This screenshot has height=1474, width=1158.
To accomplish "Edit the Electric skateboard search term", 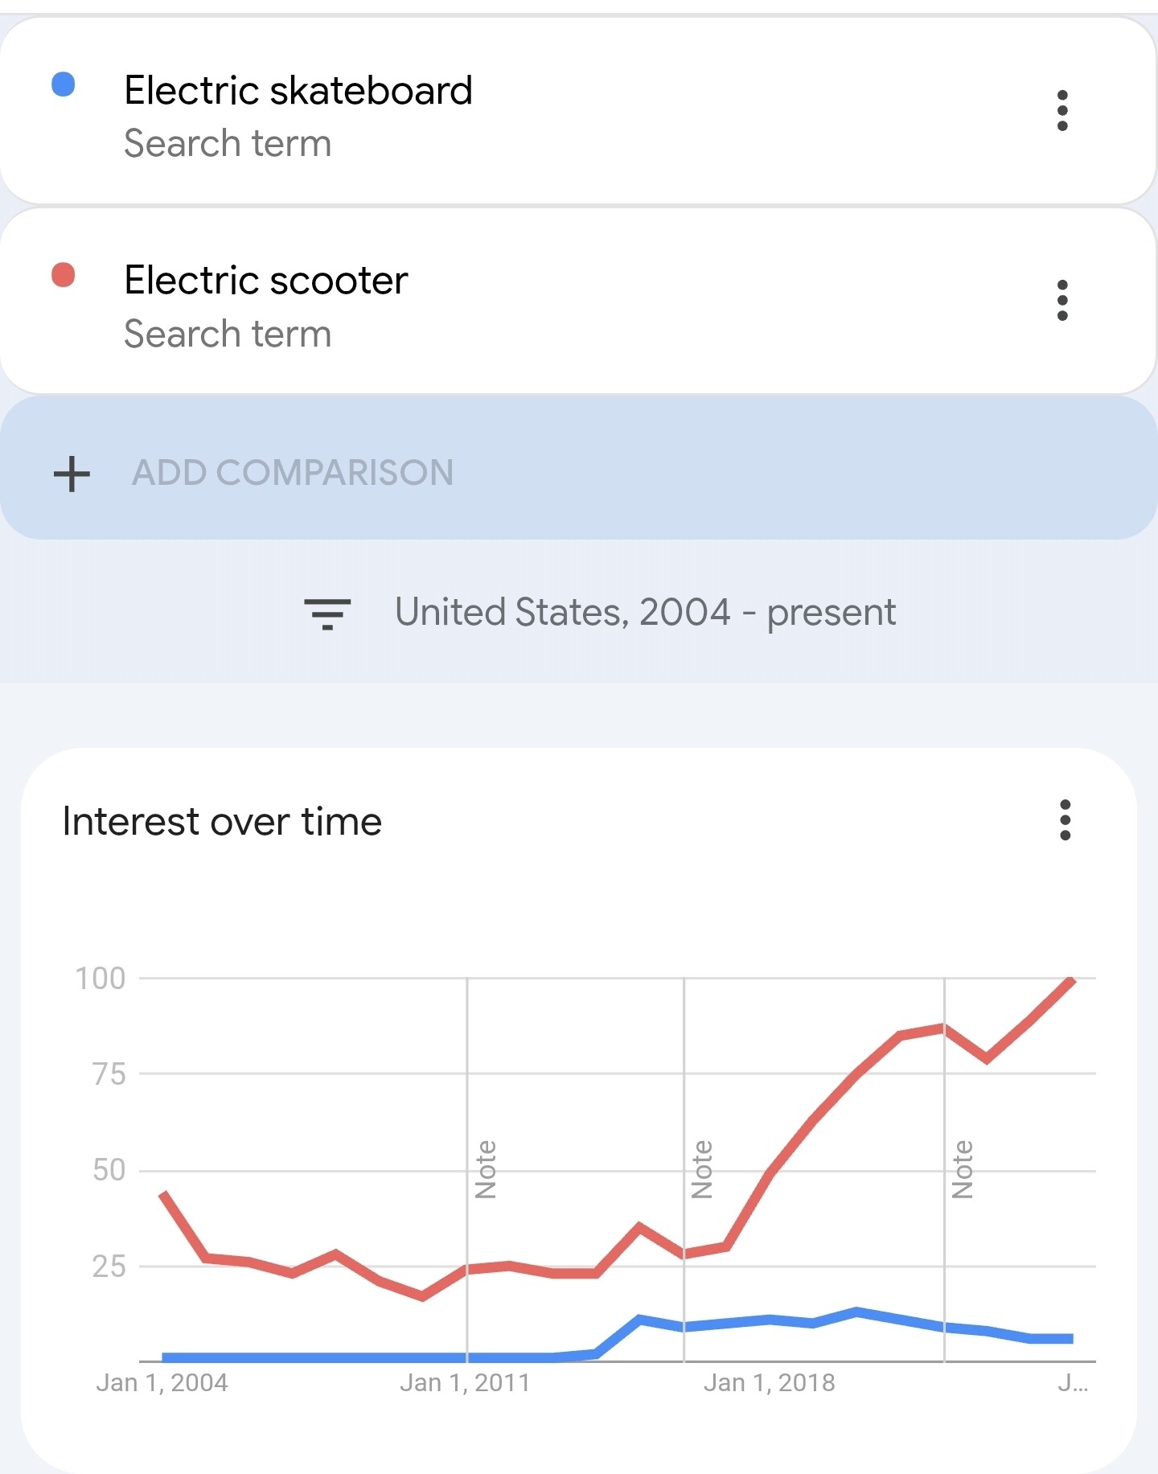I will coord(298,90).
